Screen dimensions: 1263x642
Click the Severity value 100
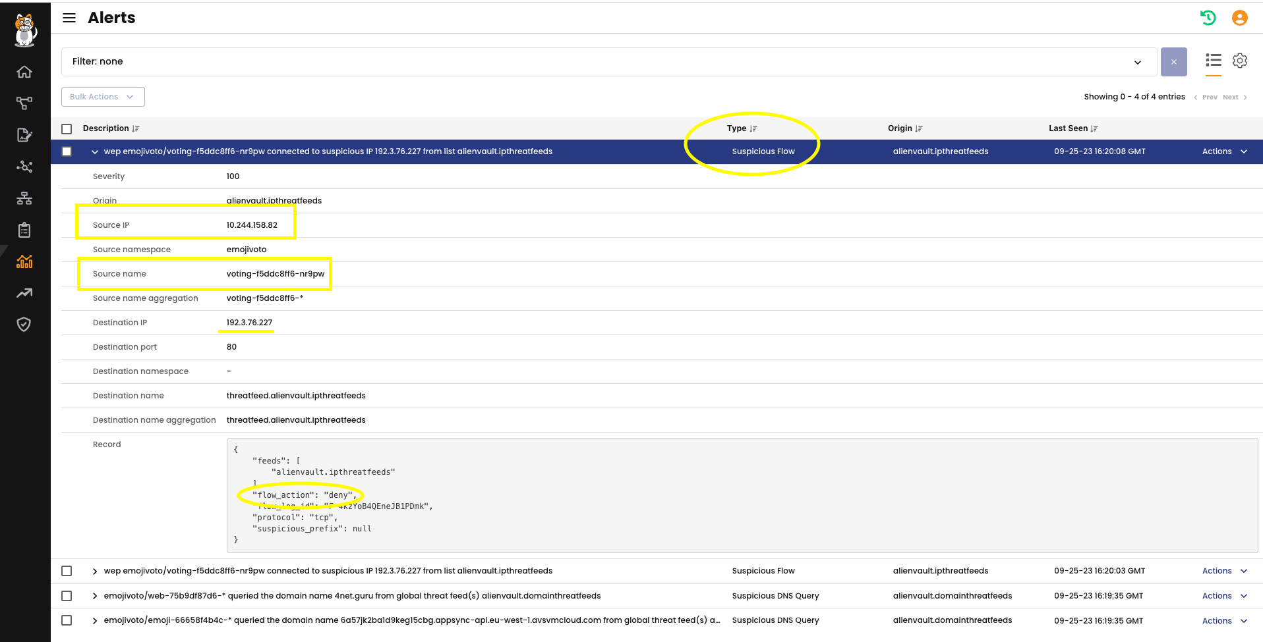click(x=233, y=176)
